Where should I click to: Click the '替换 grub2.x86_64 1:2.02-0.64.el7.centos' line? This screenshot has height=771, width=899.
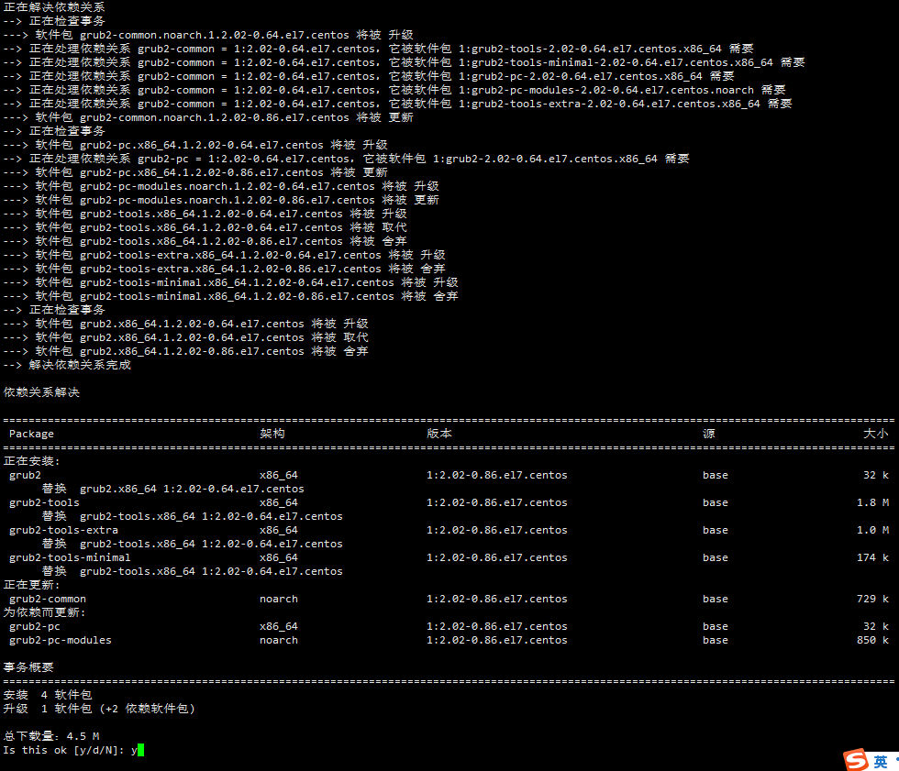coord(173,489)
